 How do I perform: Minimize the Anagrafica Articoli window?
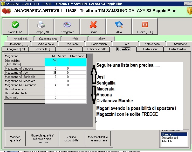186,4
